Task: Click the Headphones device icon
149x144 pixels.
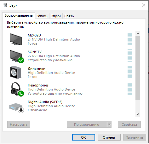Action: (x=17, y=89)
